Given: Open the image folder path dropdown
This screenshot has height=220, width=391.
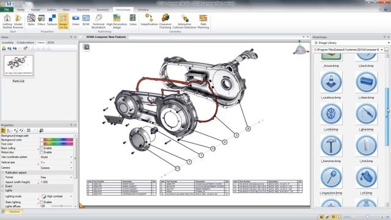Looking at the screenshot, I should (381, 50).
